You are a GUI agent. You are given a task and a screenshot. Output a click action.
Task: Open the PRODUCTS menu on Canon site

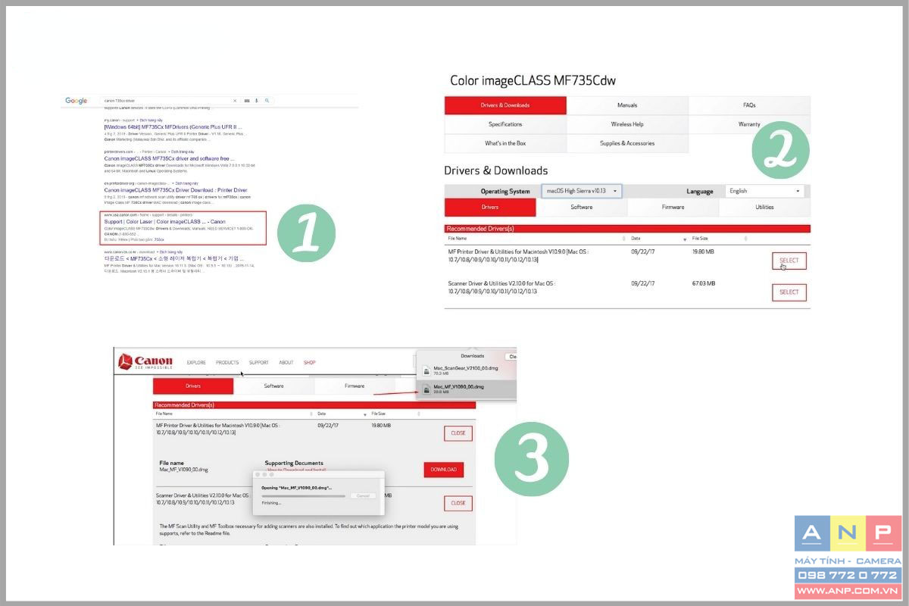click(x=227, y=363)
